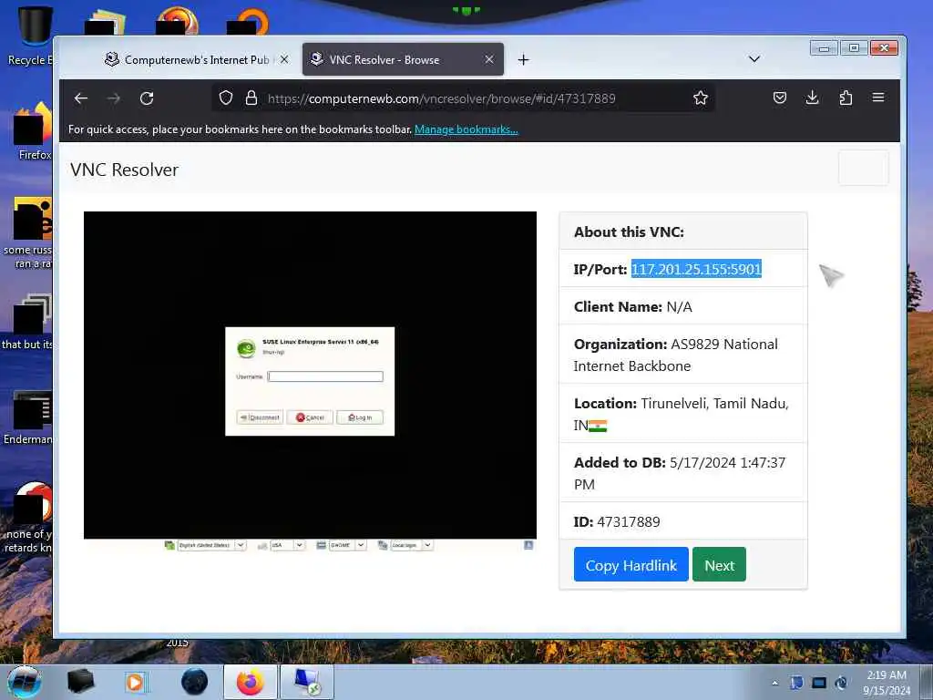Click Log In in the VNC preview
933x700 pixels.
point(360,417)
